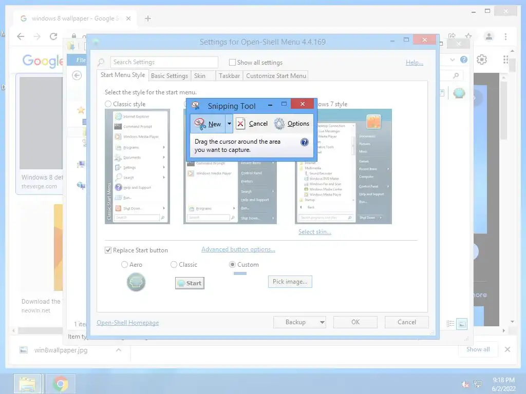
Task: Open win8wallpaper.jpg downloaded file
Action: (x=61, y=350)
